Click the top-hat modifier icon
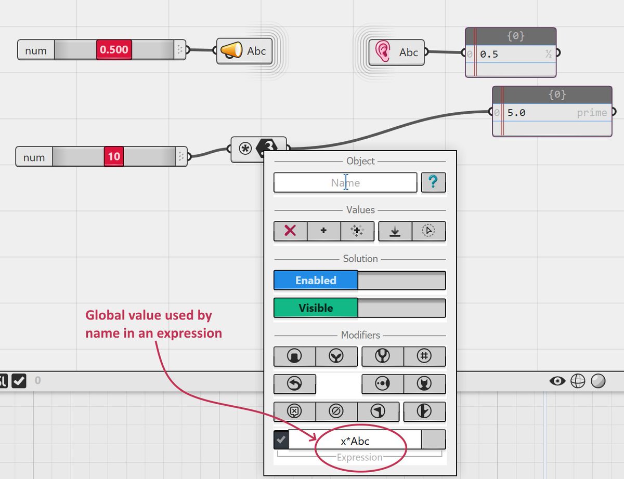The width and height of the screenshot is (624, 479). 294,356
